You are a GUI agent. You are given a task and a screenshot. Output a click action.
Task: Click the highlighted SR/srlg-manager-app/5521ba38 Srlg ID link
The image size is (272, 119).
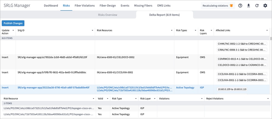pos(53,87)
